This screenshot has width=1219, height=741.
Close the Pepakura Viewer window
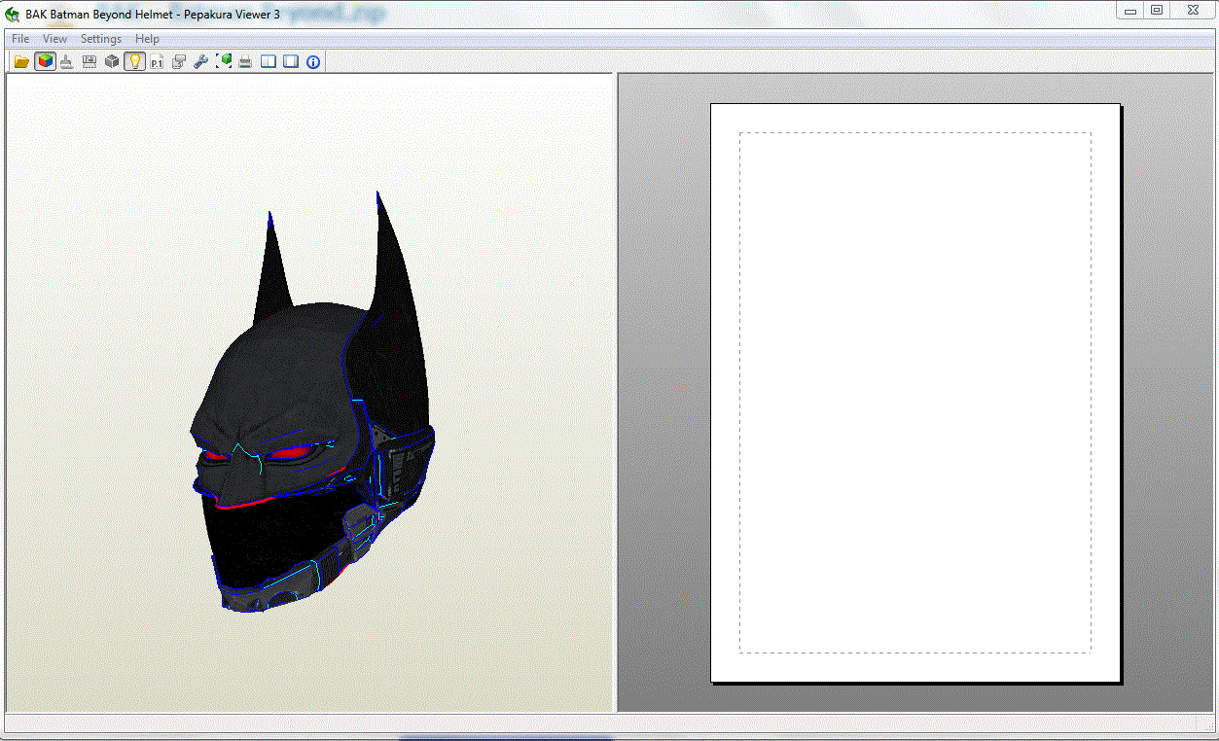tap(1192, 10)
